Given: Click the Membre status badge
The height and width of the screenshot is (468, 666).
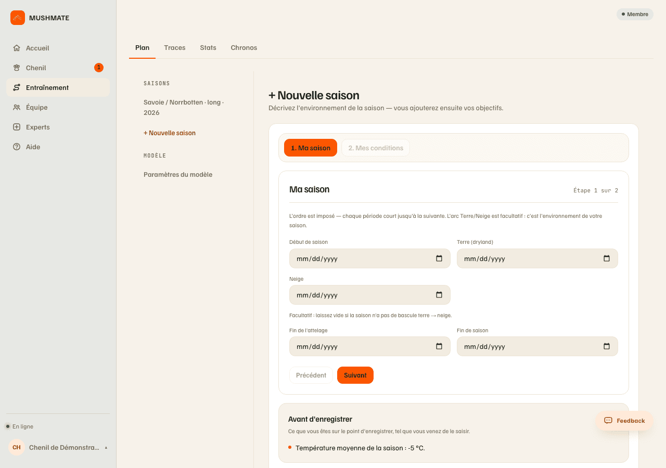Looking at the screenshot, I should [x=635, y=14].
